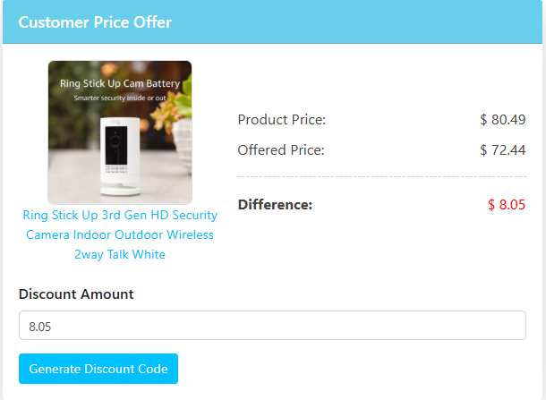Click the bold Difference label

(275, 205)
